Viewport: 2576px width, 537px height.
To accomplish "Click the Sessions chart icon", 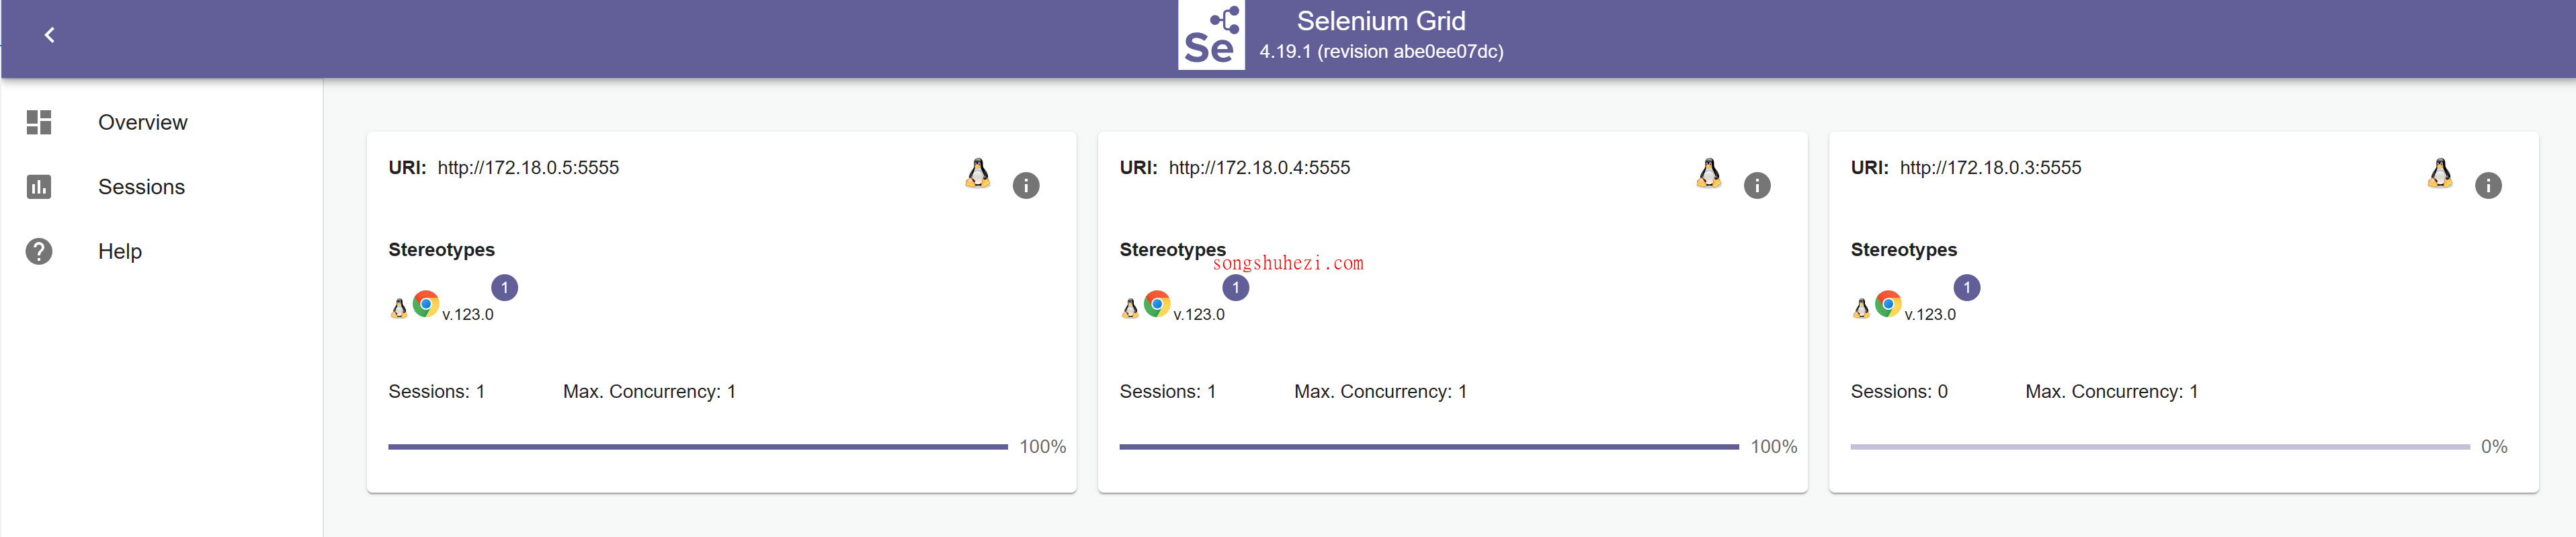I will (39, 187).
